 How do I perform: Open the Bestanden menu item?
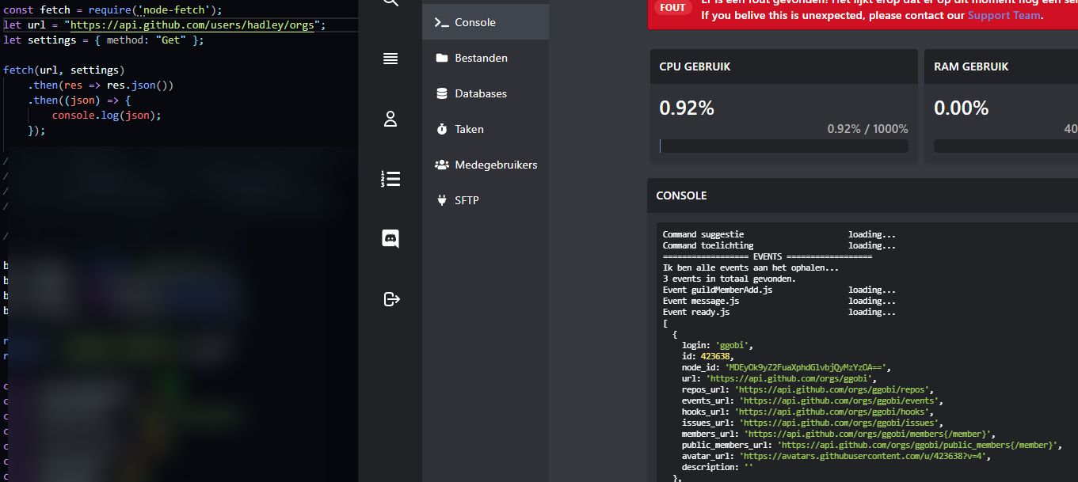(481, 58)
